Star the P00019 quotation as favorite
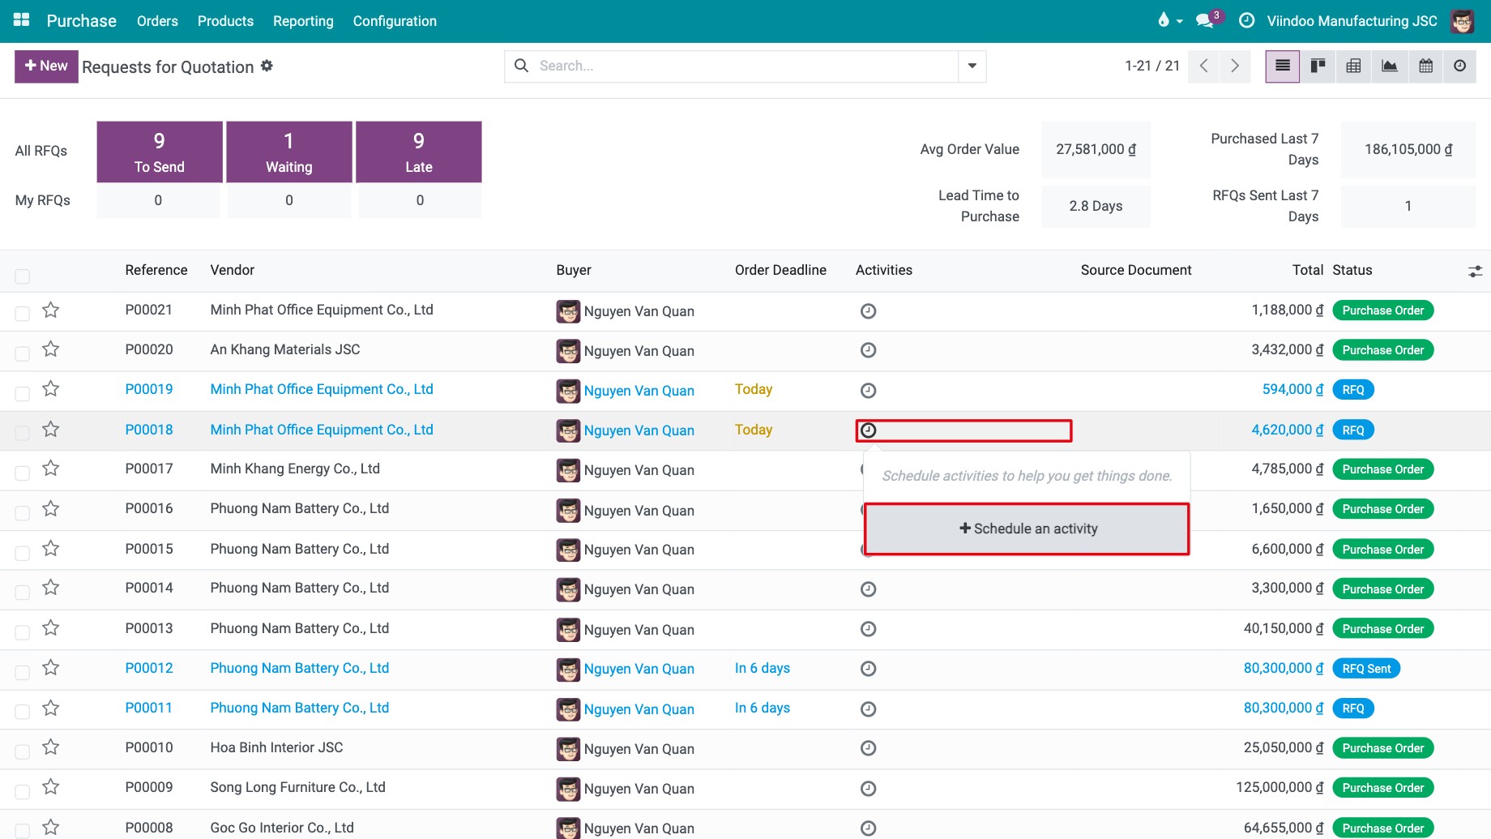The width and height of the screenshot is (1491, 839). [51, 389]
